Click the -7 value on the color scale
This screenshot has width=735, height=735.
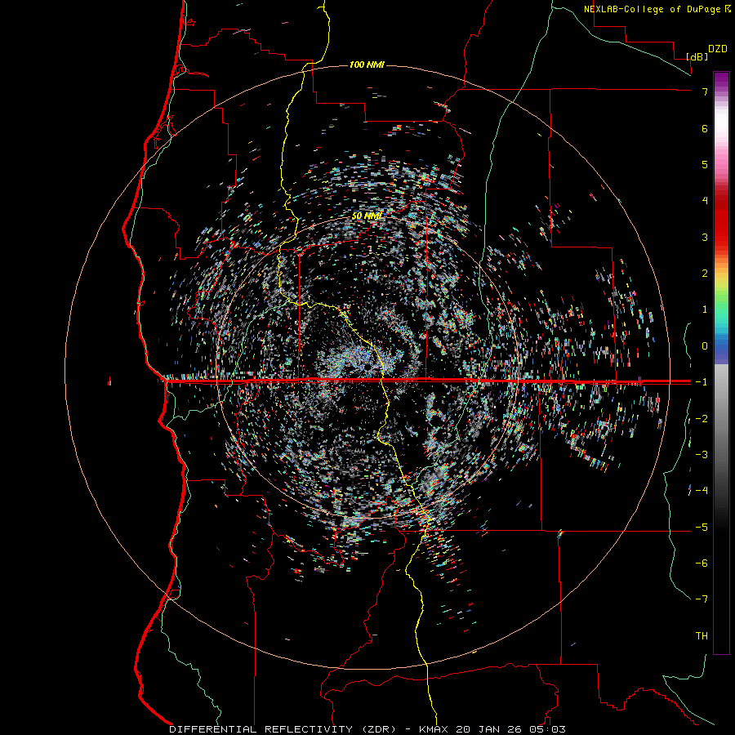click(x=702, y=599)
